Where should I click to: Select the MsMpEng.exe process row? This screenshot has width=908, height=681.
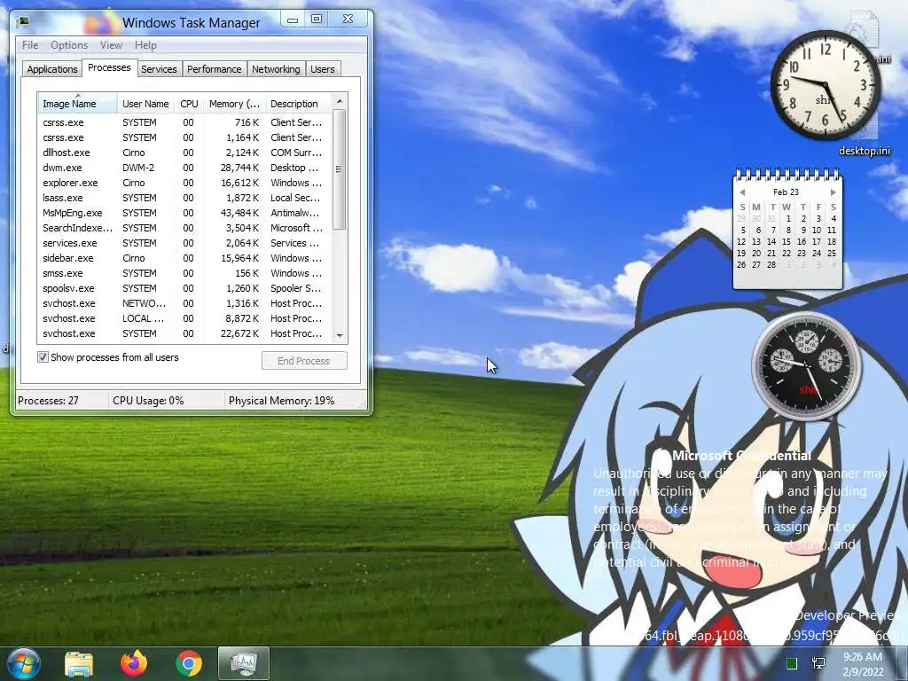[184, 213]
